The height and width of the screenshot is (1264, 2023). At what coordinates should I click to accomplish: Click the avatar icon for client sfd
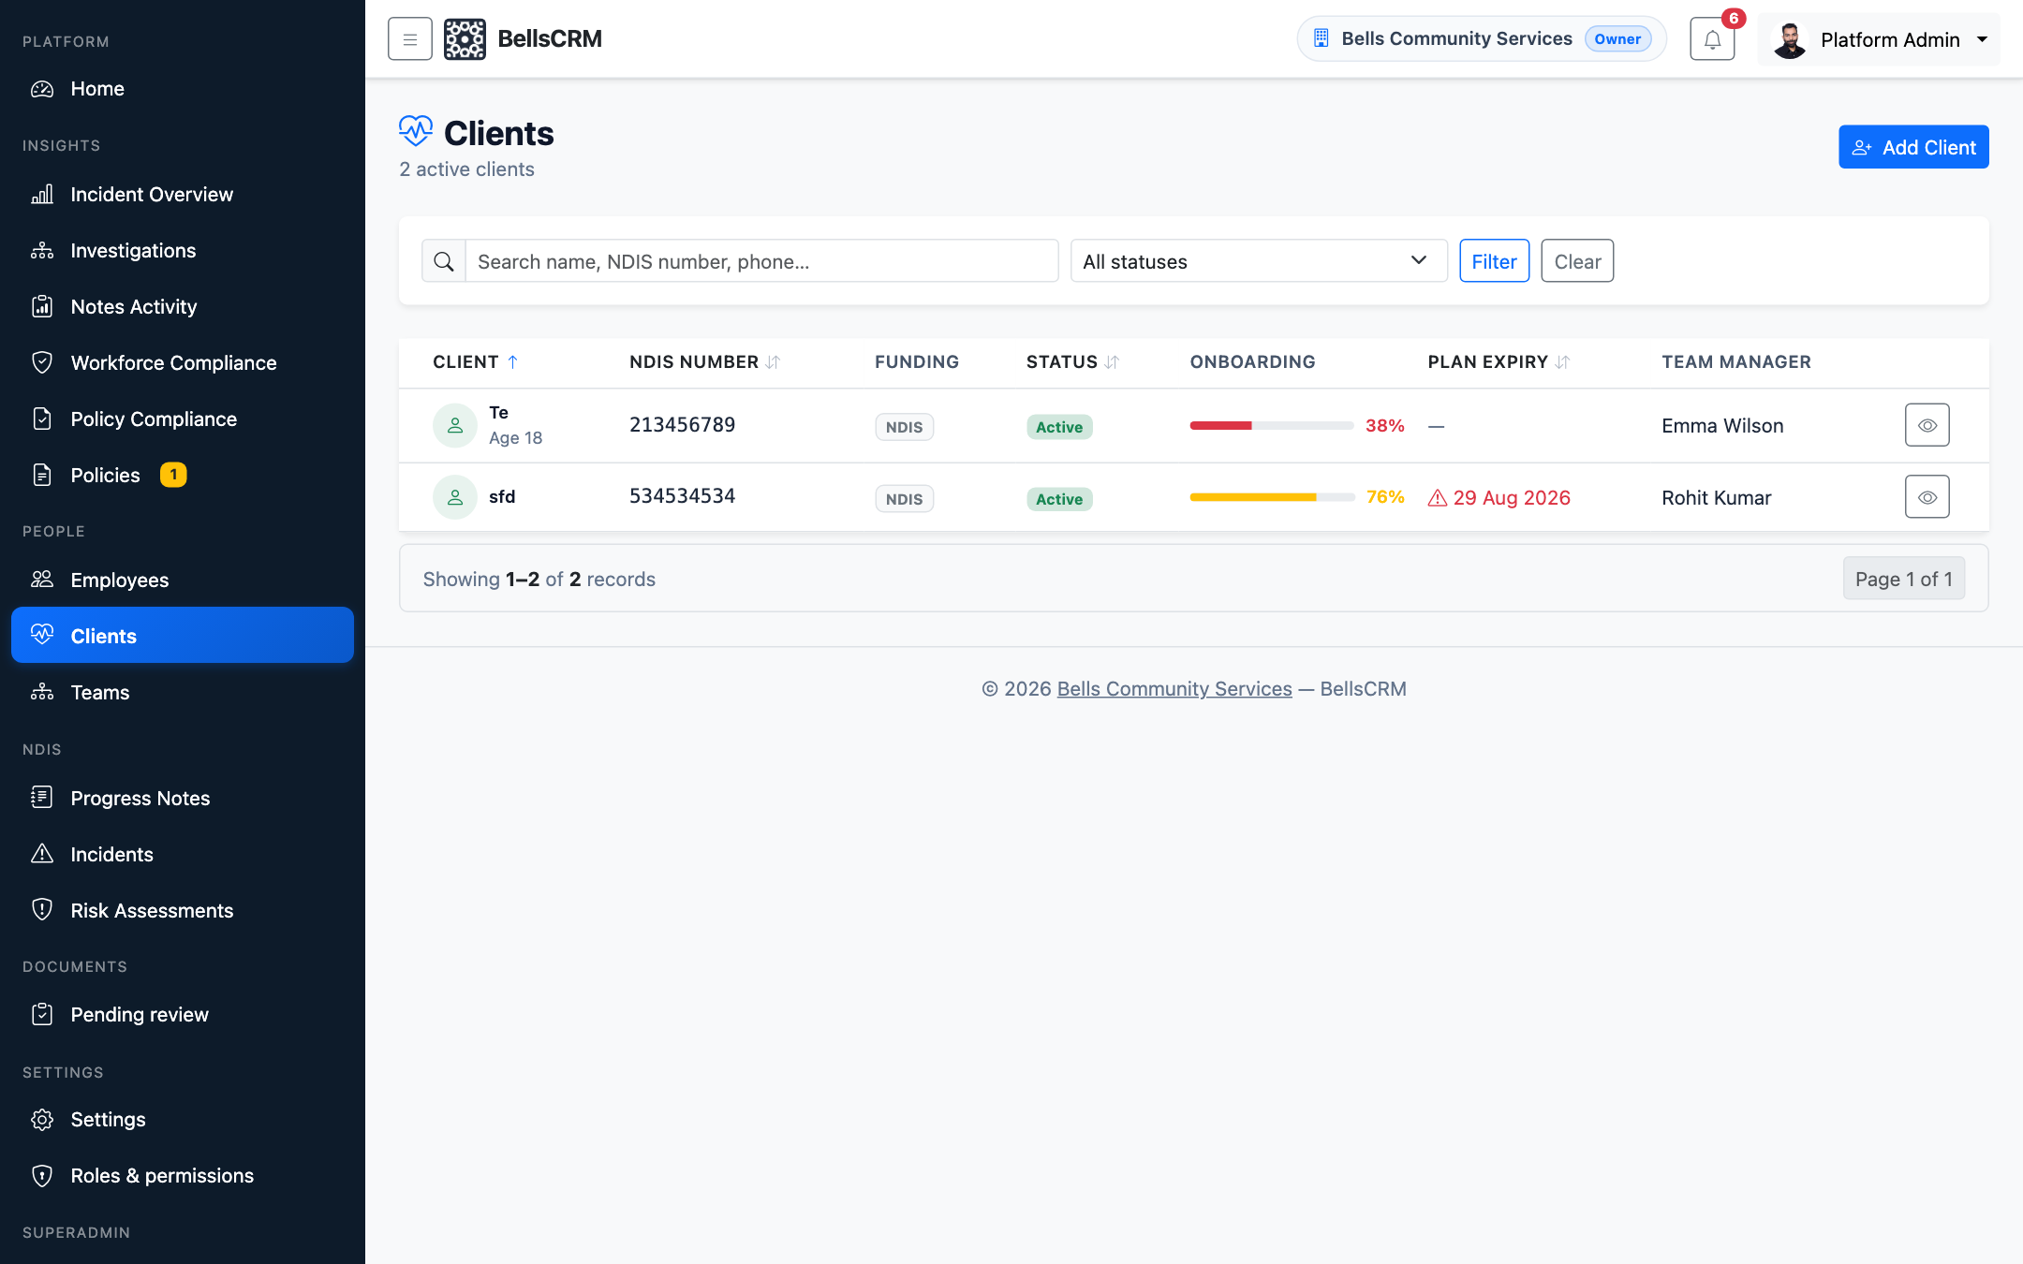(x=455, y=497)
